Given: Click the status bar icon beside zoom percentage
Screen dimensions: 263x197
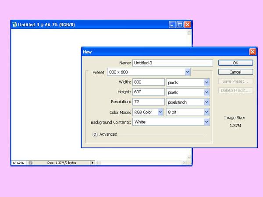Looking at the screenshot, I should pos(31,162).
